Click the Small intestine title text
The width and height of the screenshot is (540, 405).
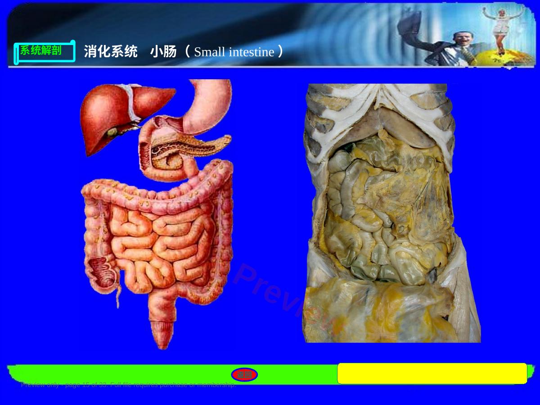234,52
